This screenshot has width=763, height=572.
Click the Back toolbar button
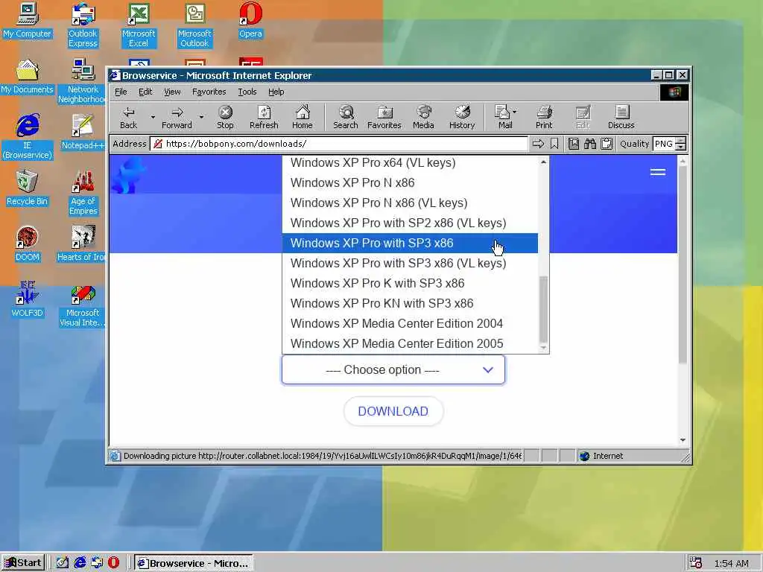(x=128, y=118)
